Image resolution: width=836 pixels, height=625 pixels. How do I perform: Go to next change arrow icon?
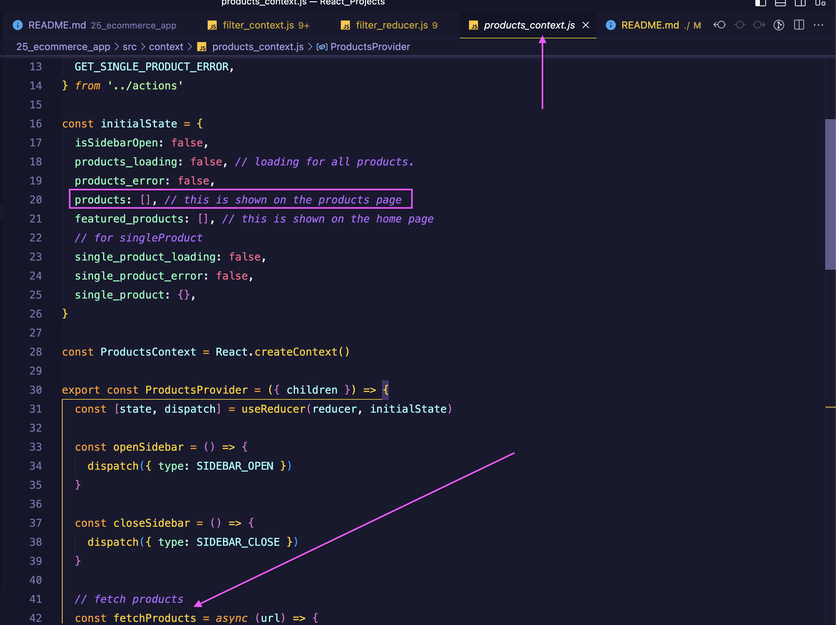pos(759,25)
